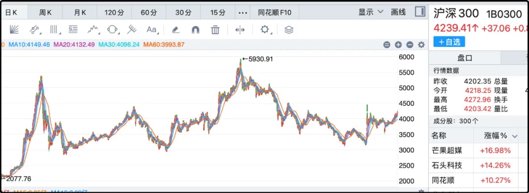Switch to the 周K tab

tap(45, 12)
